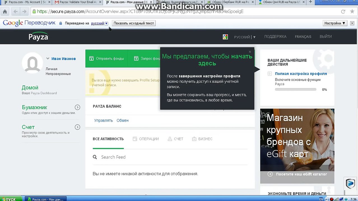Open the Счет link in the sidebar

pyautogui.click(x=28, y=127)
